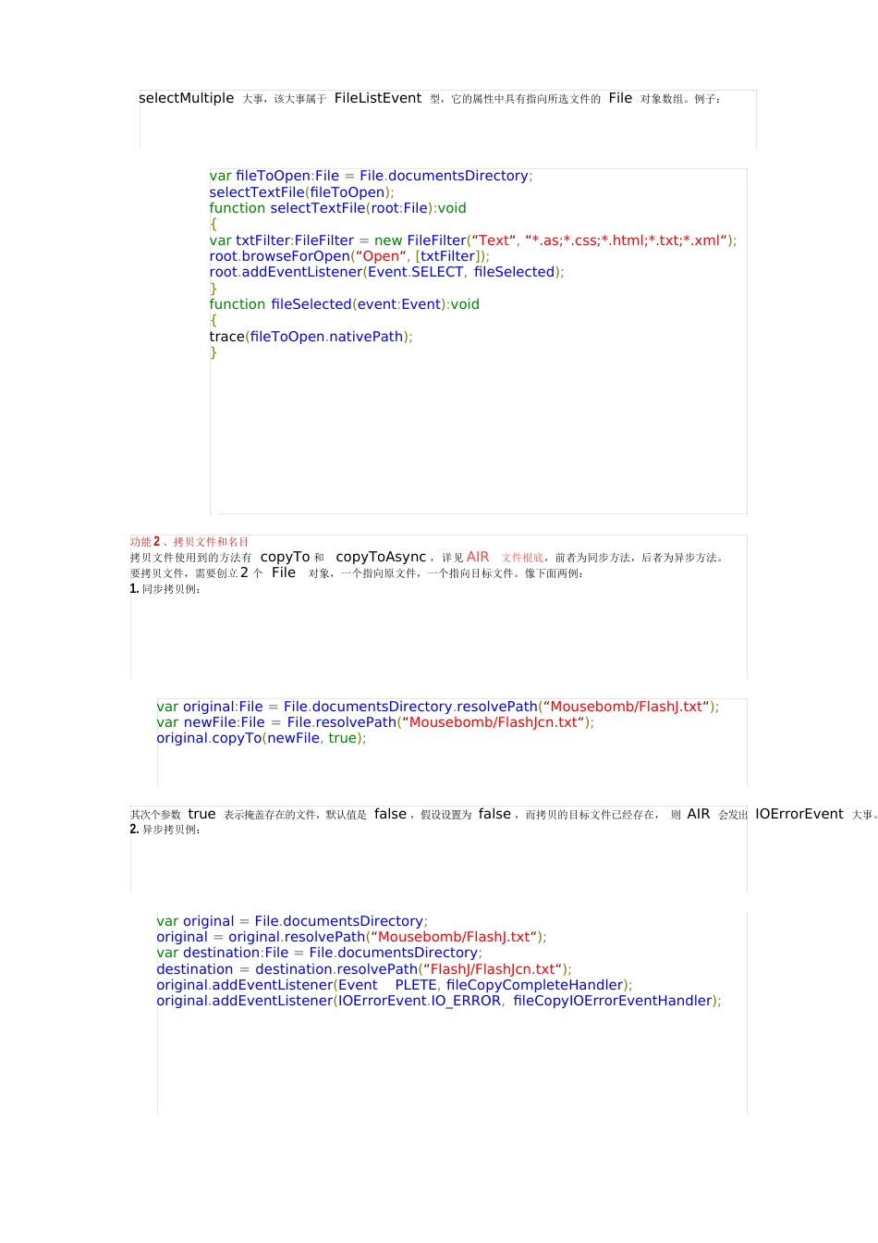
Task: Click the 'destination = destination.resolvePath' code line
Action: tap(363, 969)
